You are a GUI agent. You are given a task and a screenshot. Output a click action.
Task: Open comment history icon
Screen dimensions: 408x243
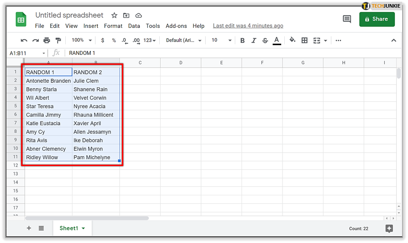pos(347,19)
